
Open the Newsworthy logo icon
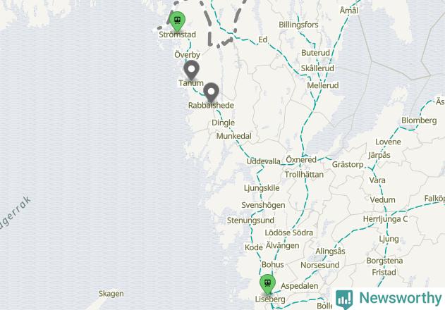coord(344,299)
